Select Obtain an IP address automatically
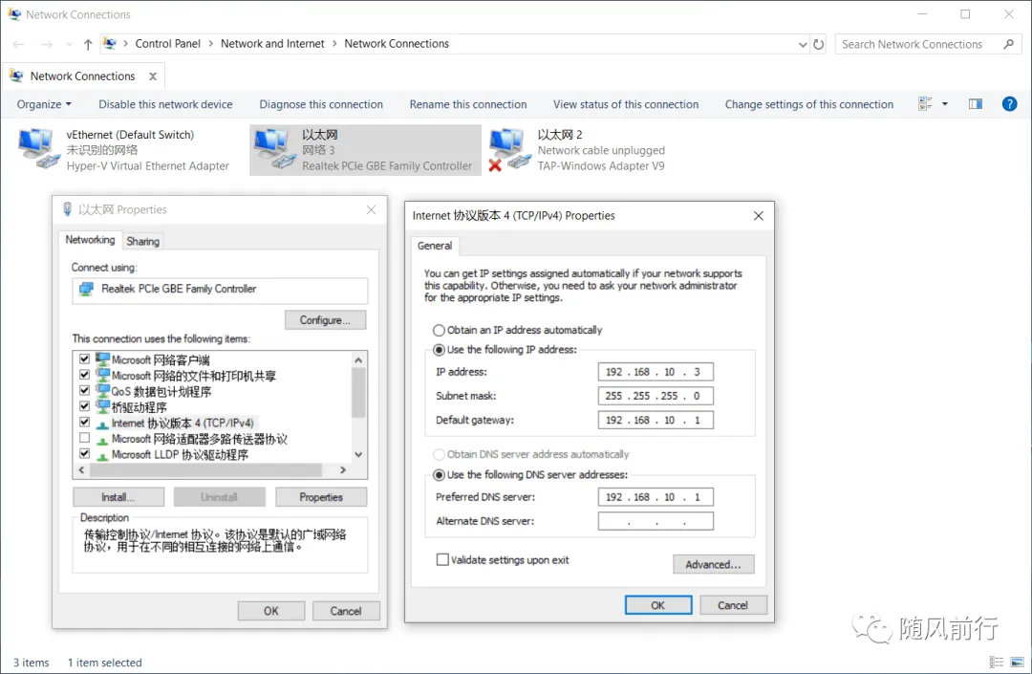 click(440, 330)
